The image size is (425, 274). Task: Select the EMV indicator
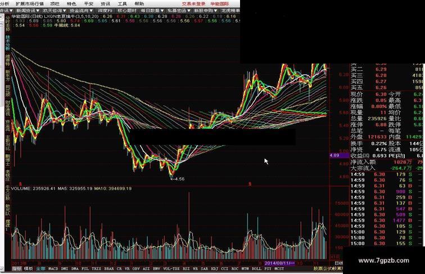[156, 268]
